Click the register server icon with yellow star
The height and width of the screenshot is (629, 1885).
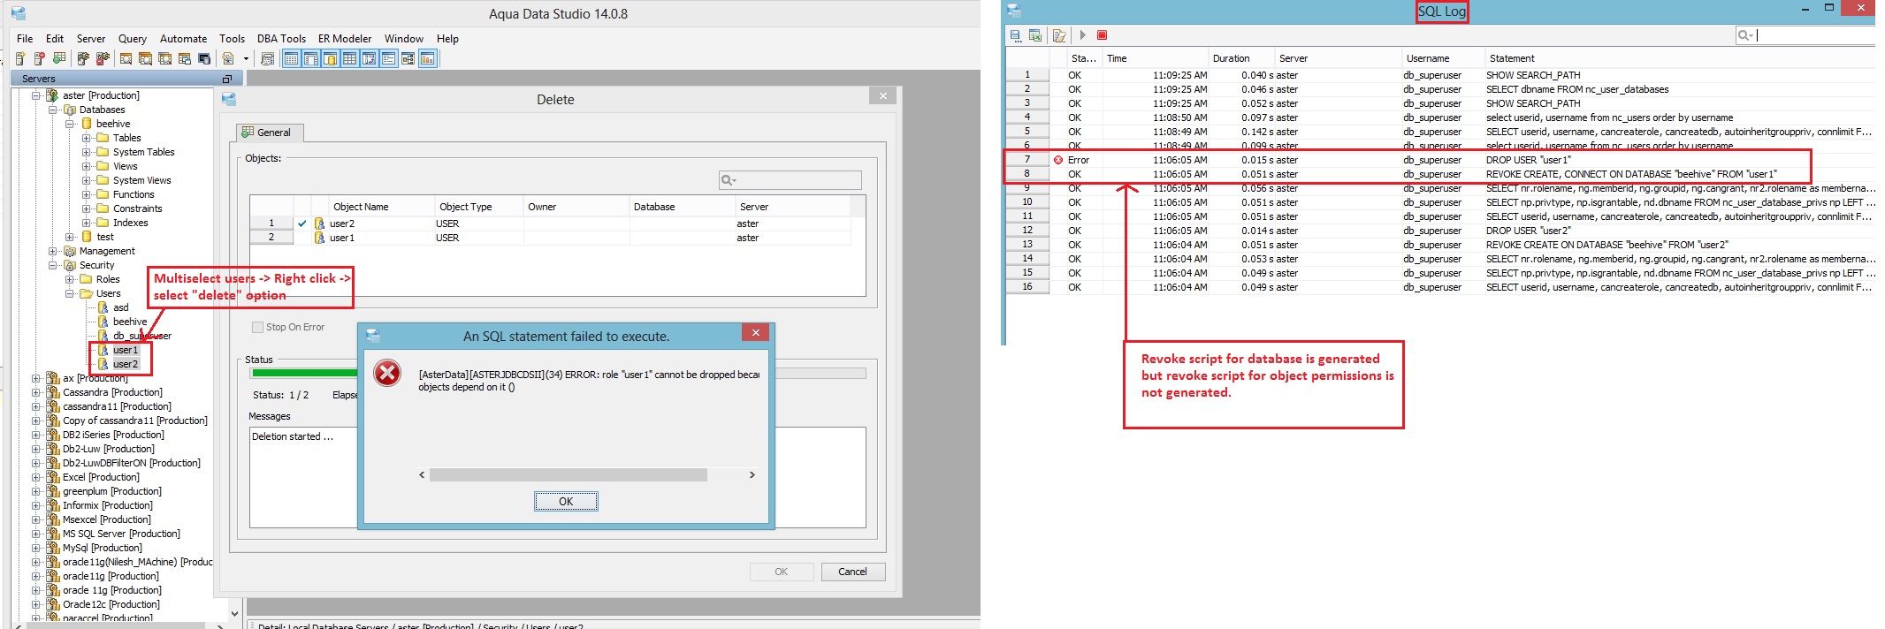pyautogui.click(x=19, y=58)
